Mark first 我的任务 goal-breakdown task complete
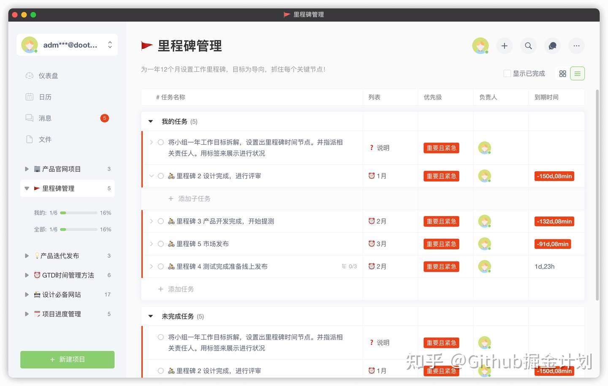The height and width of the screenshot is (386, 608). pyautogui.click(x=161, y=142)
